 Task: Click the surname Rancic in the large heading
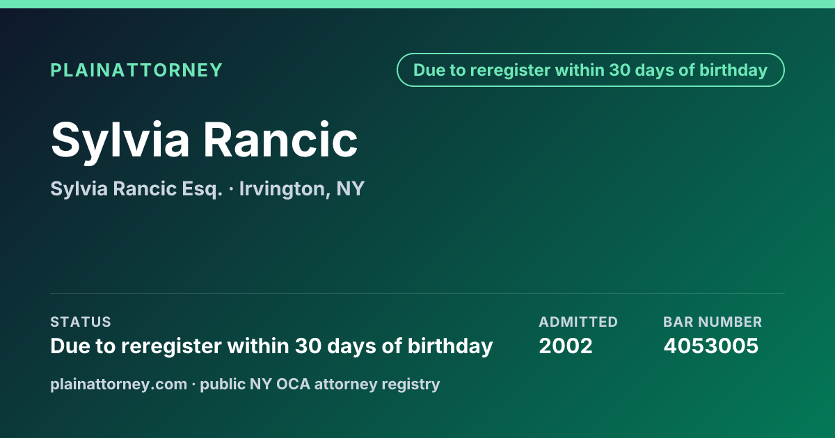[280, 140]
